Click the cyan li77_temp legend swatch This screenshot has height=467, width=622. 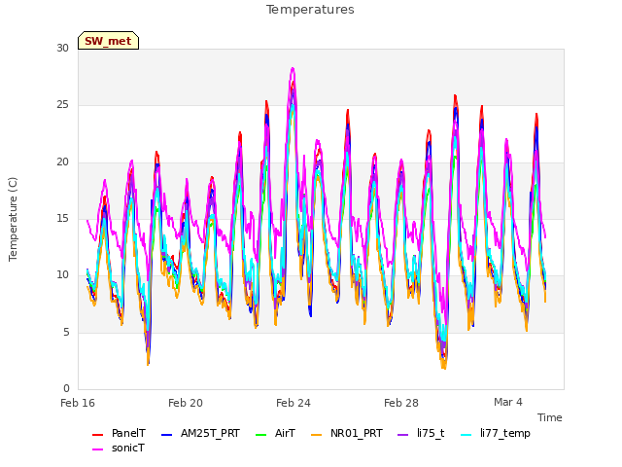coord(466,435)
